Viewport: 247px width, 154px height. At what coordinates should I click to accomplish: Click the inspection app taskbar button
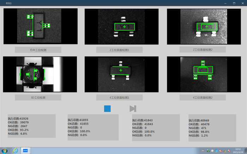pos(25,150)
